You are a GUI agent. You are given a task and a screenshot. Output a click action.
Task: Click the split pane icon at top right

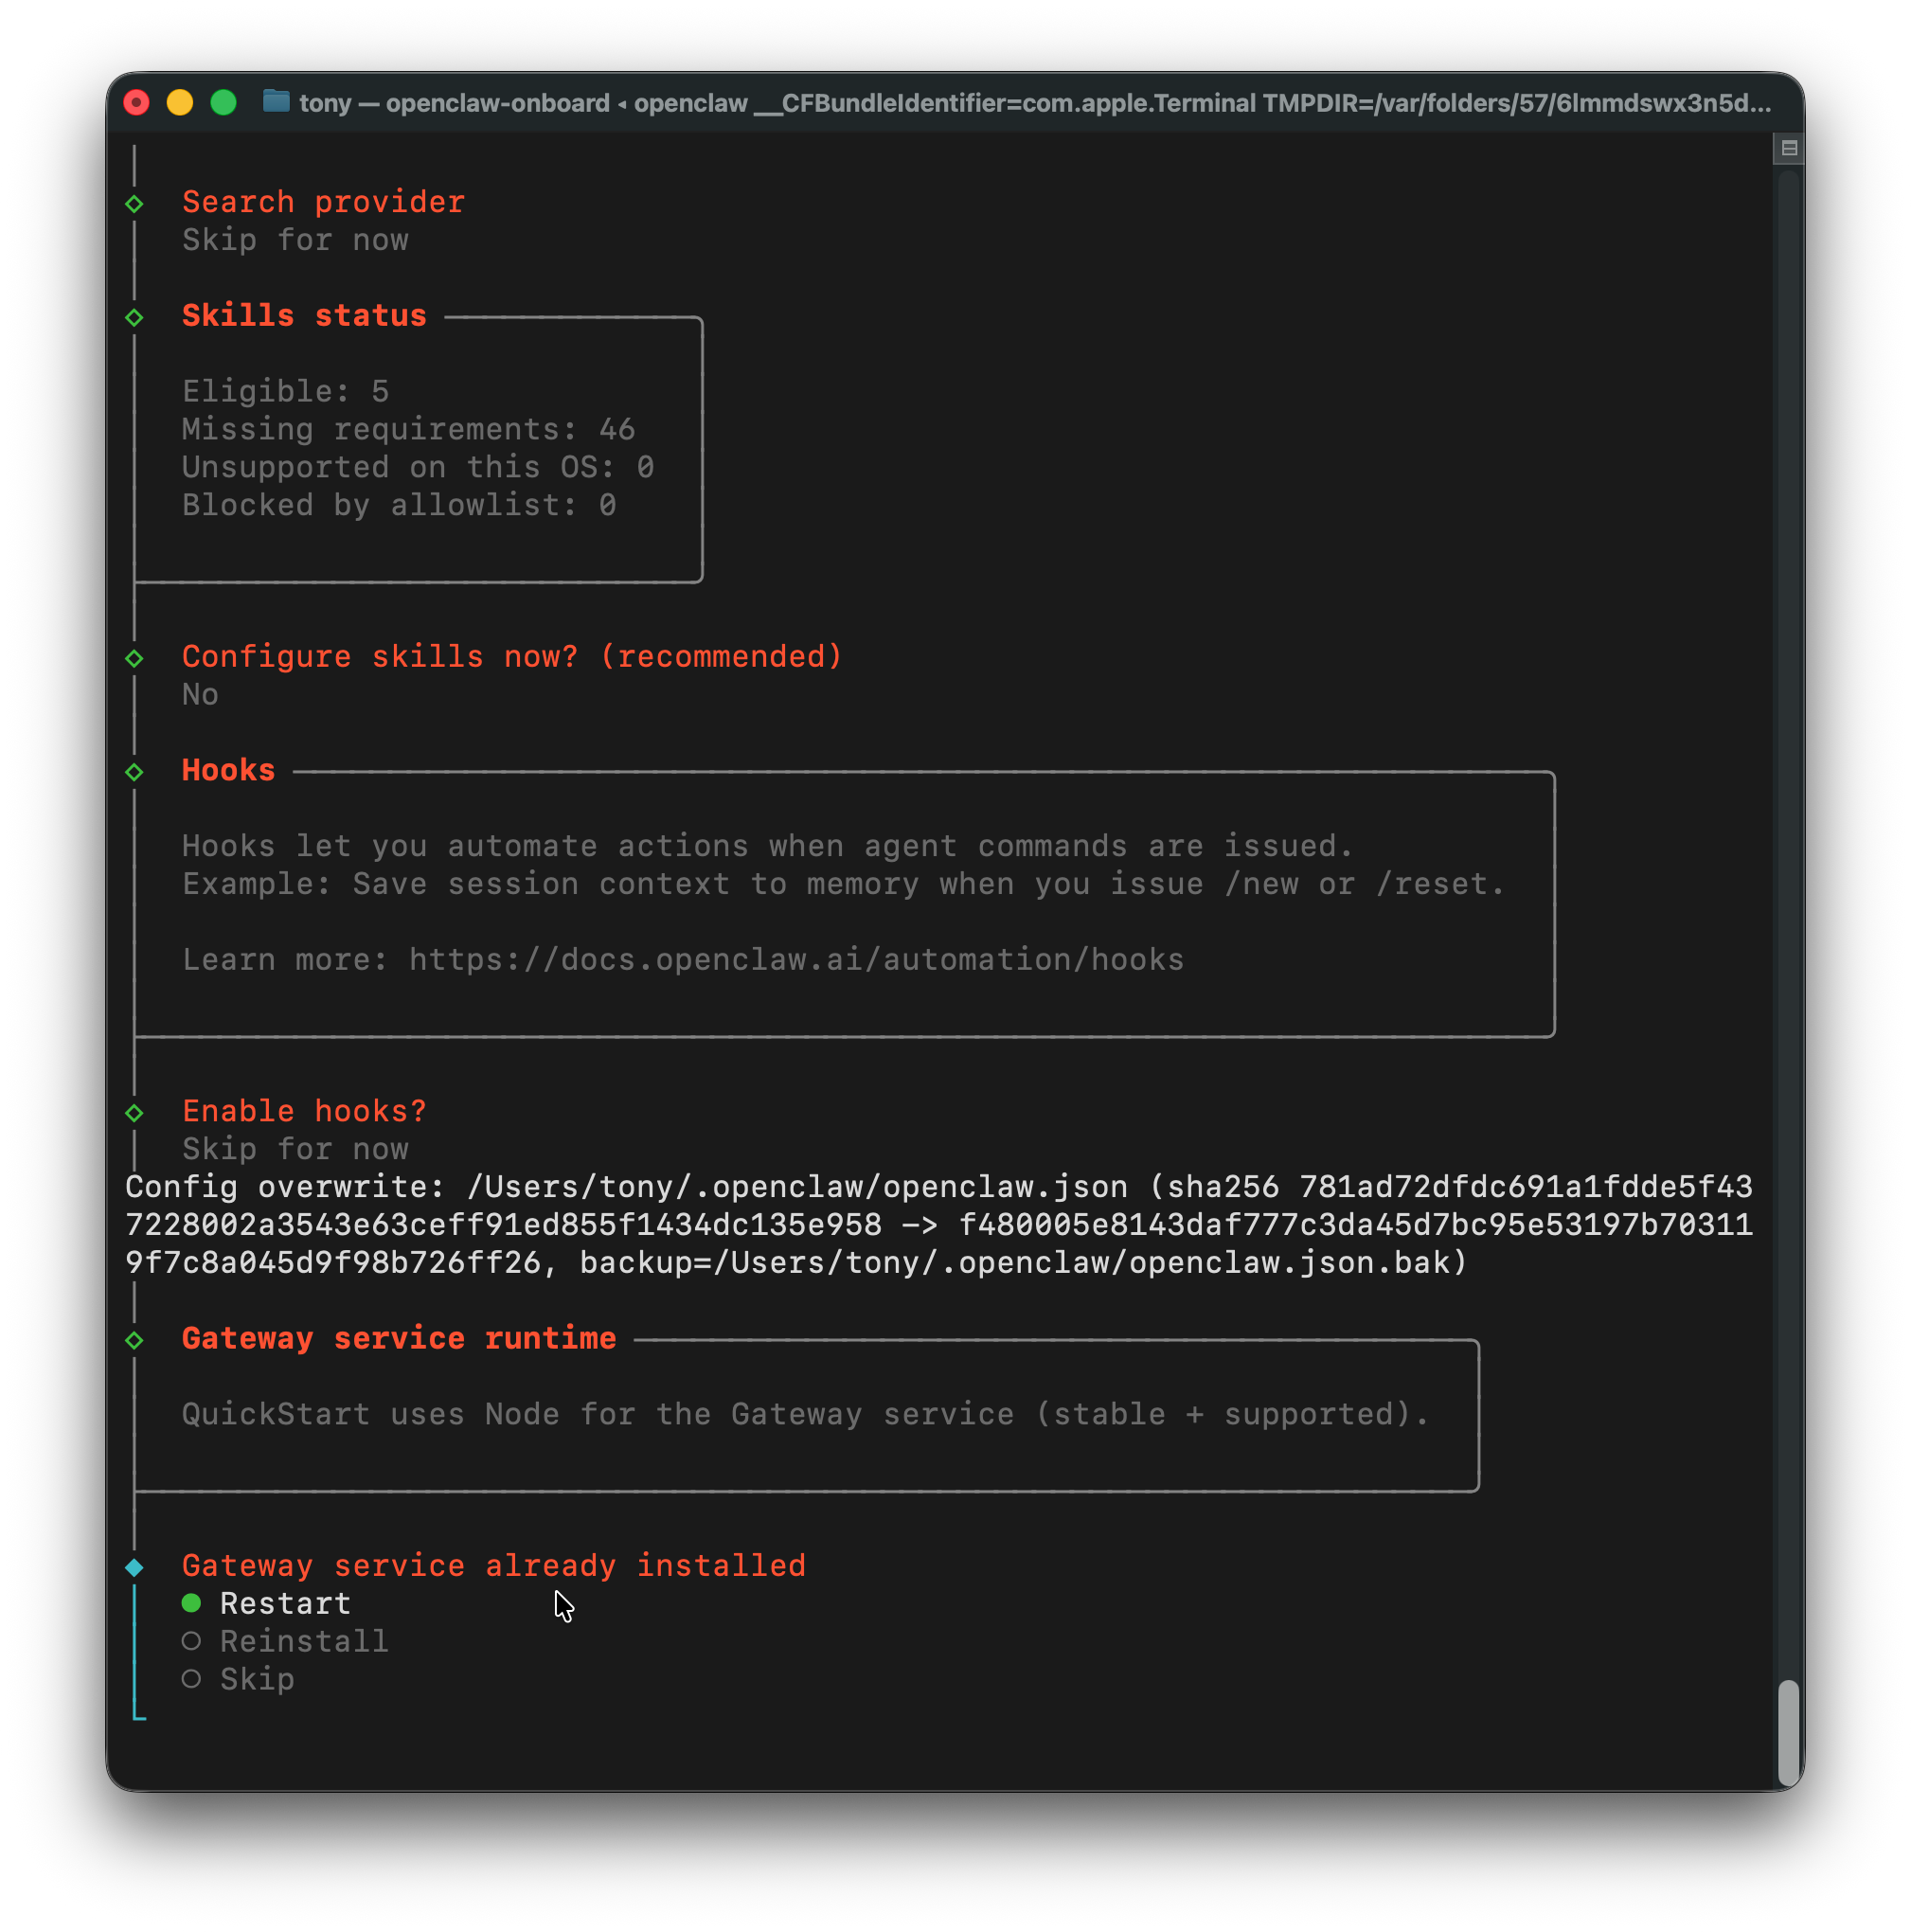pyautogui.click(x=1789, y=149)
